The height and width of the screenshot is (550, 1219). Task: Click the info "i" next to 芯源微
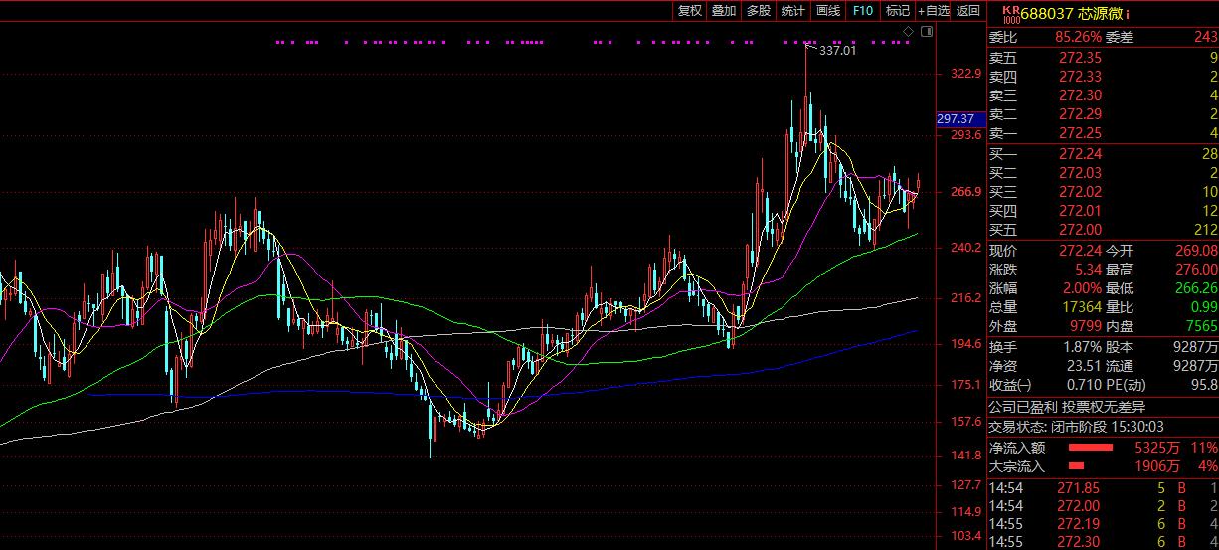coord(1128,14)
